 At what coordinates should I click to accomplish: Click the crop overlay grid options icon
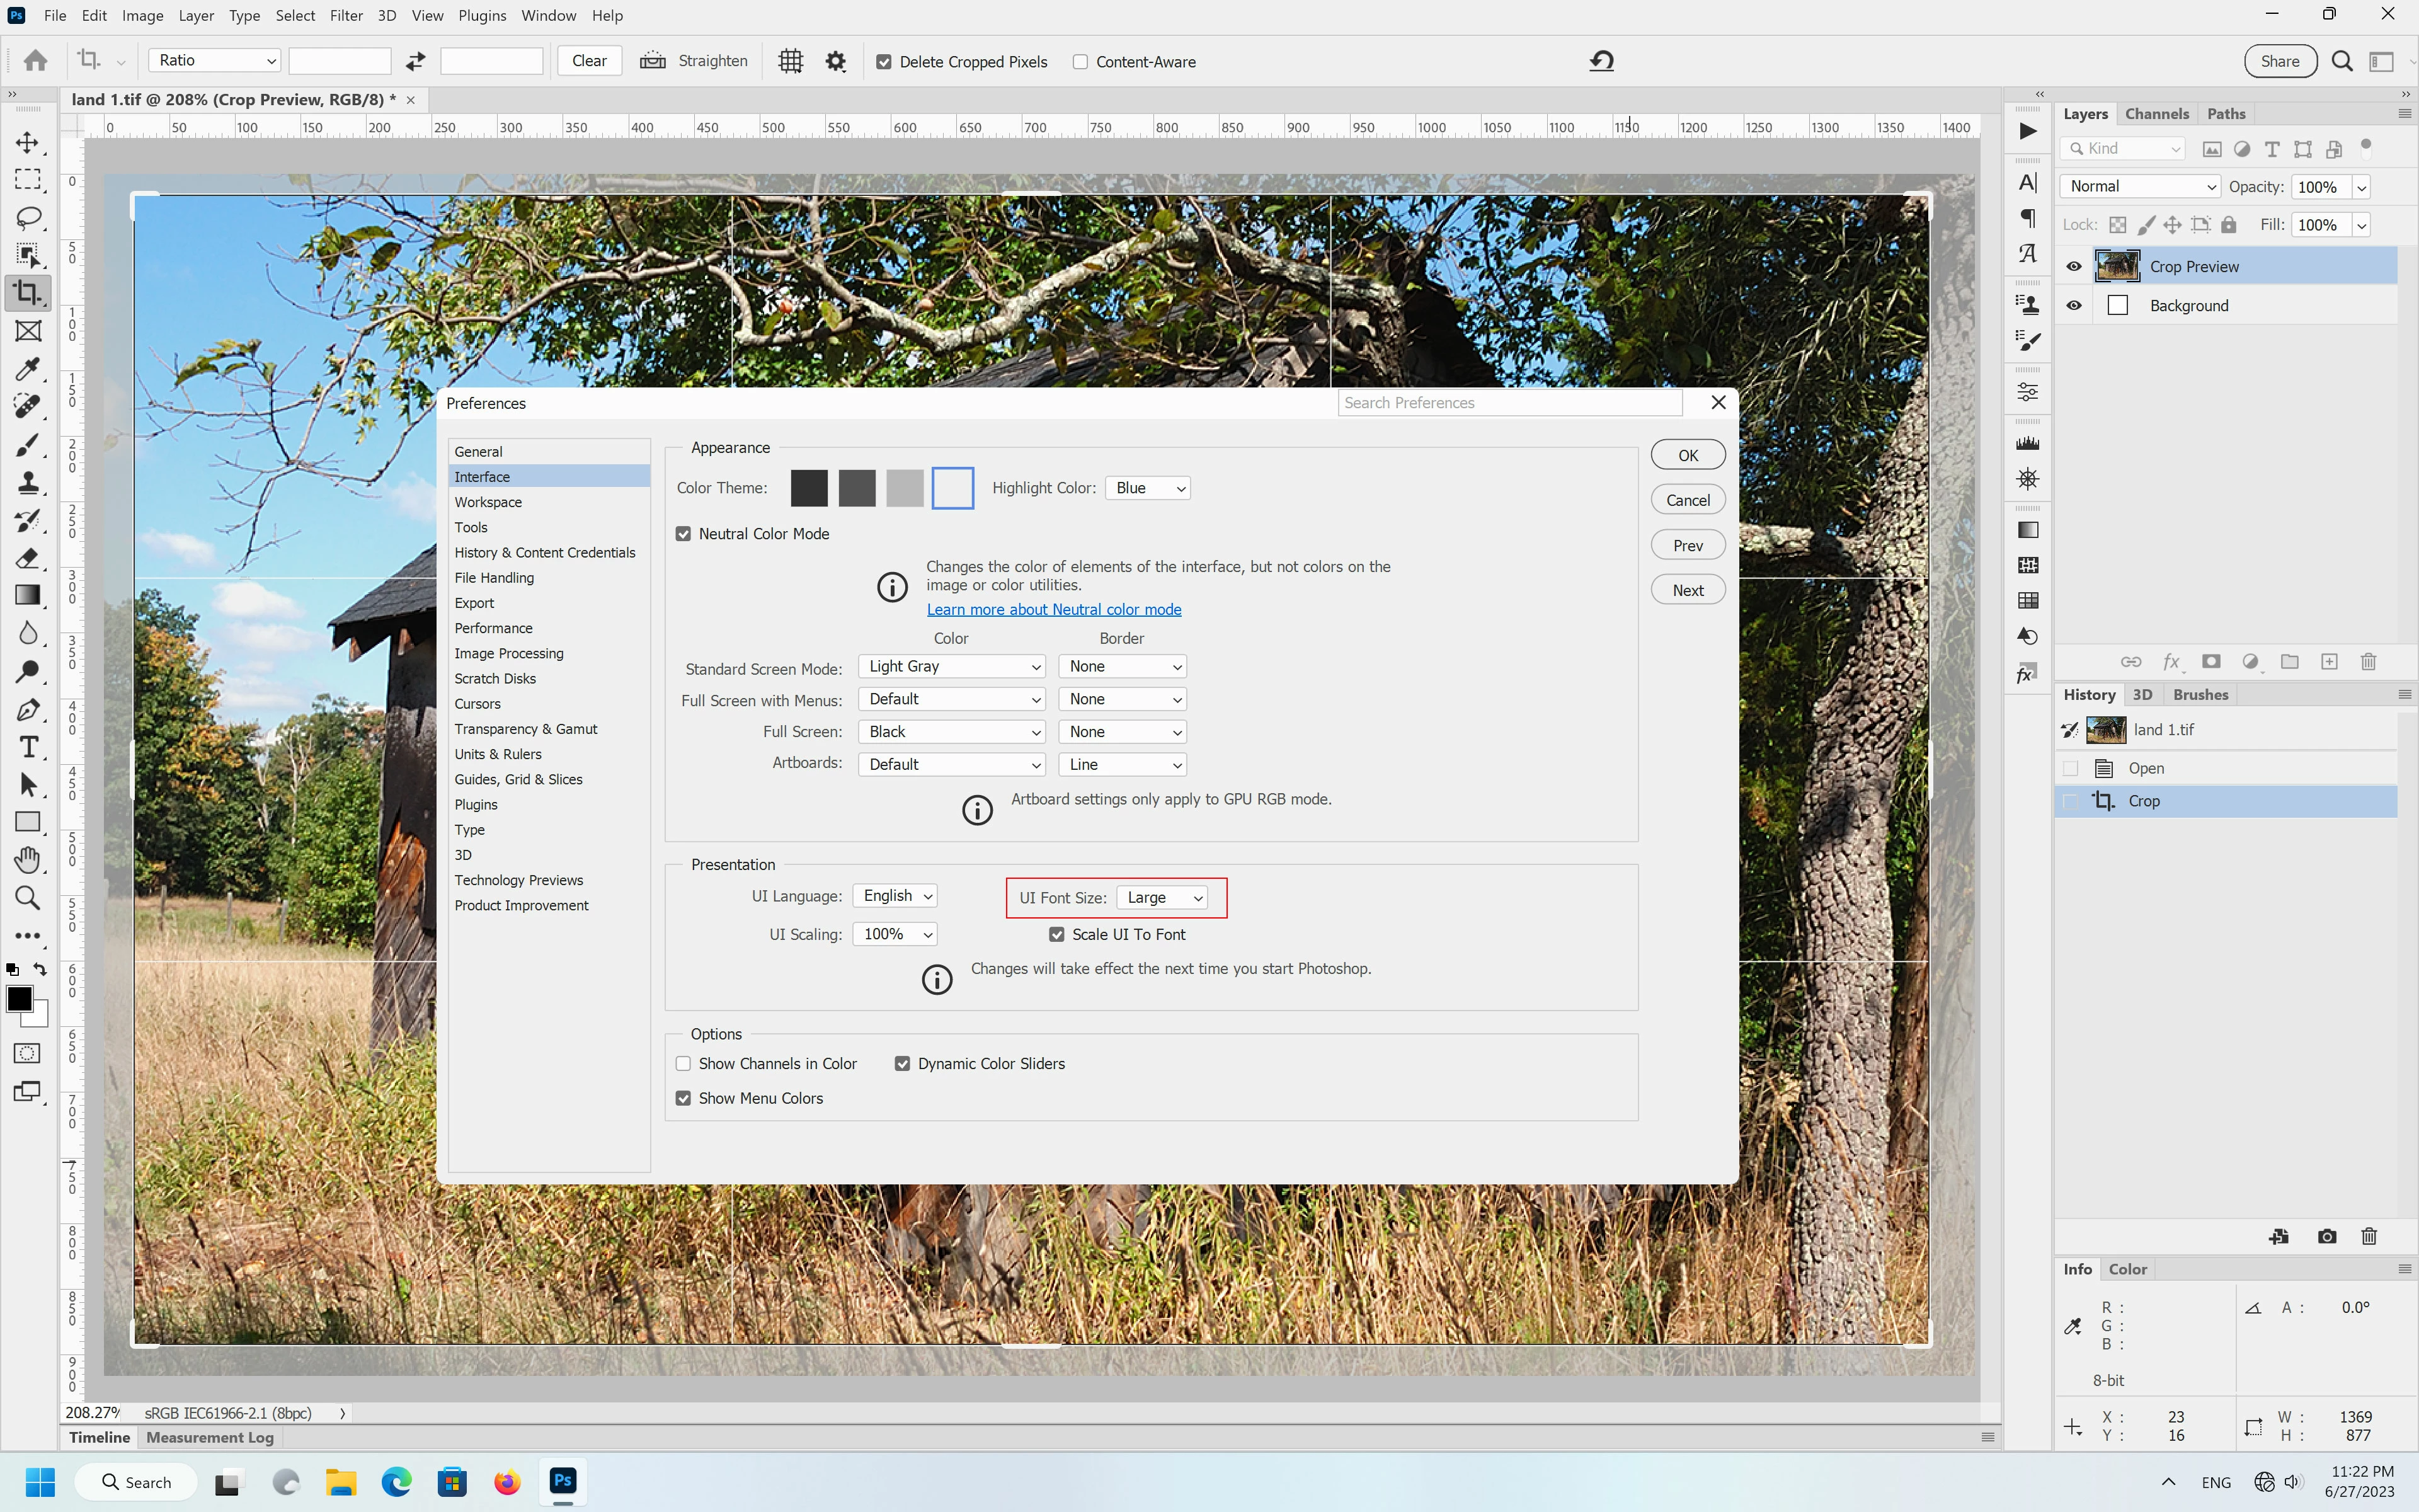click(791, 61)
